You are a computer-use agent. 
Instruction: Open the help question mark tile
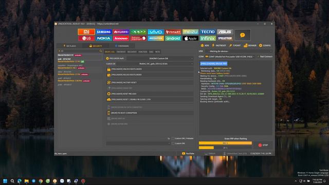[242, 35]
